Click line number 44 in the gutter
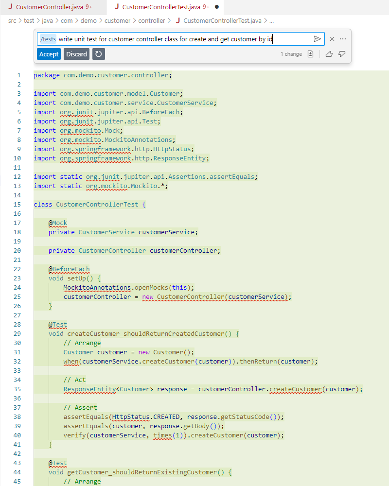389x486 pixels. tap(18, 472)
